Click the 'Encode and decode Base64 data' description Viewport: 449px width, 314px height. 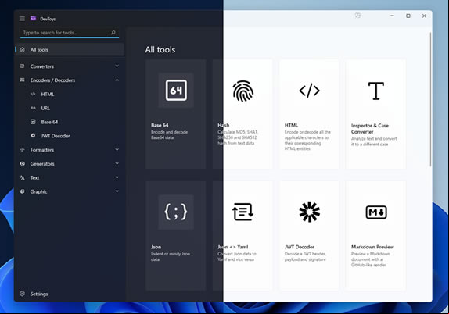click(169, 134)
